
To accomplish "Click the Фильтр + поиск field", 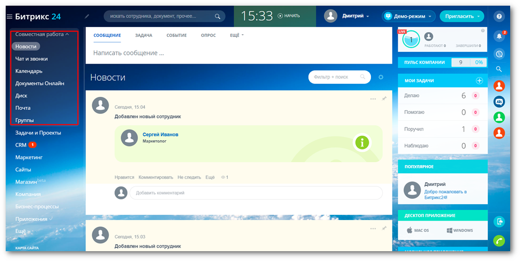I will pos(340,77).
